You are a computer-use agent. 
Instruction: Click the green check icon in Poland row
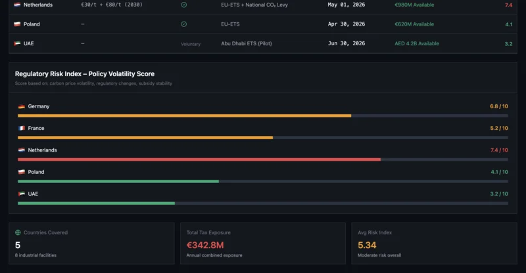183,24
